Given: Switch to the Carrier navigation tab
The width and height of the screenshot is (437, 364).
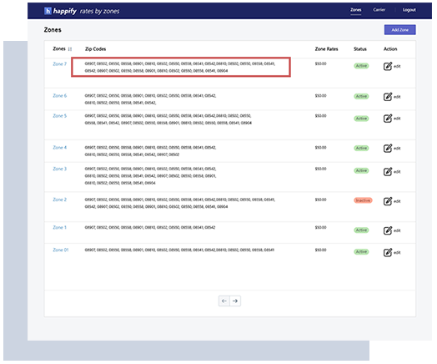Looking at the screenshot, I should coord(379,10).
